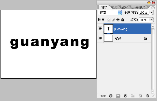157x101 pixels.
Task: Open the layer style fx menu
Action: point(111,96)
